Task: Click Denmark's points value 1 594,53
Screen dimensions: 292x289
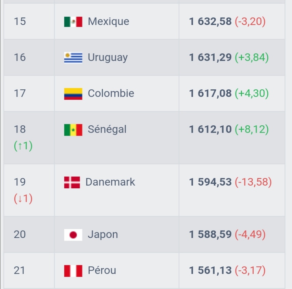Action: [210, 182]
